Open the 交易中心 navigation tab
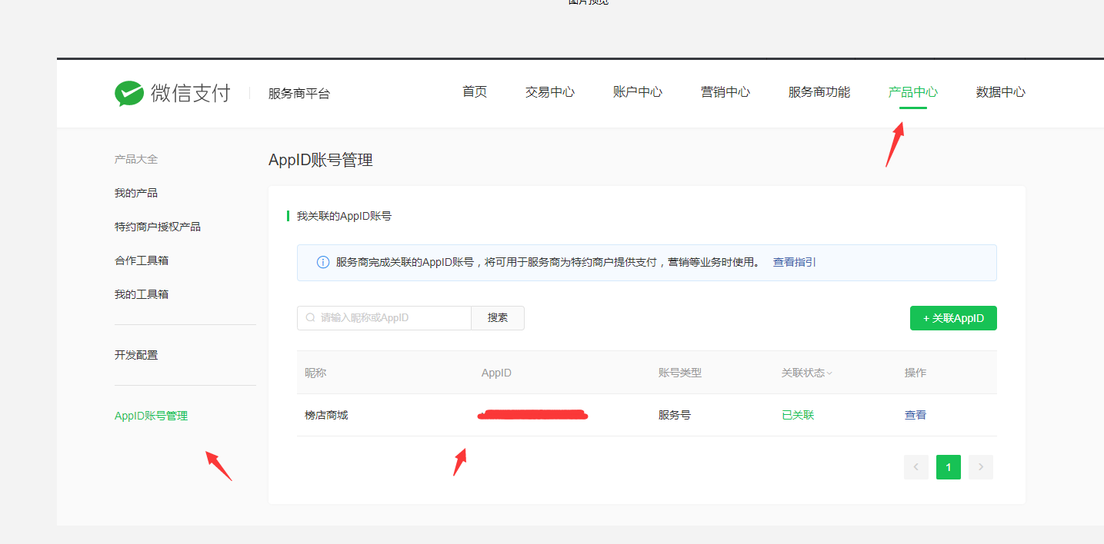Image resolution: width=1104 pixels, height=544 pixels. [549, 92]
